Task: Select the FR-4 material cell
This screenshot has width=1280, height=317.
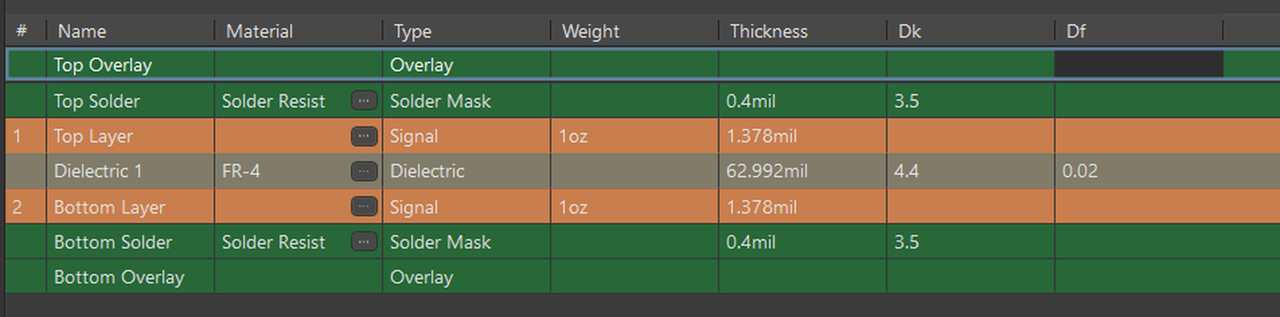Action: click(282, 171)
